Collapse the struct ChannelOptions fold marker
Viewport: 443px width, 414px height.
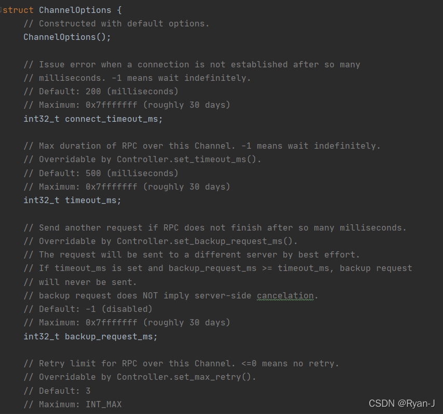[x=1, y=10]
